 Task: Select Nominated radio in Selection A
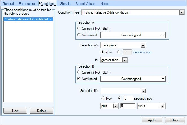79,35
